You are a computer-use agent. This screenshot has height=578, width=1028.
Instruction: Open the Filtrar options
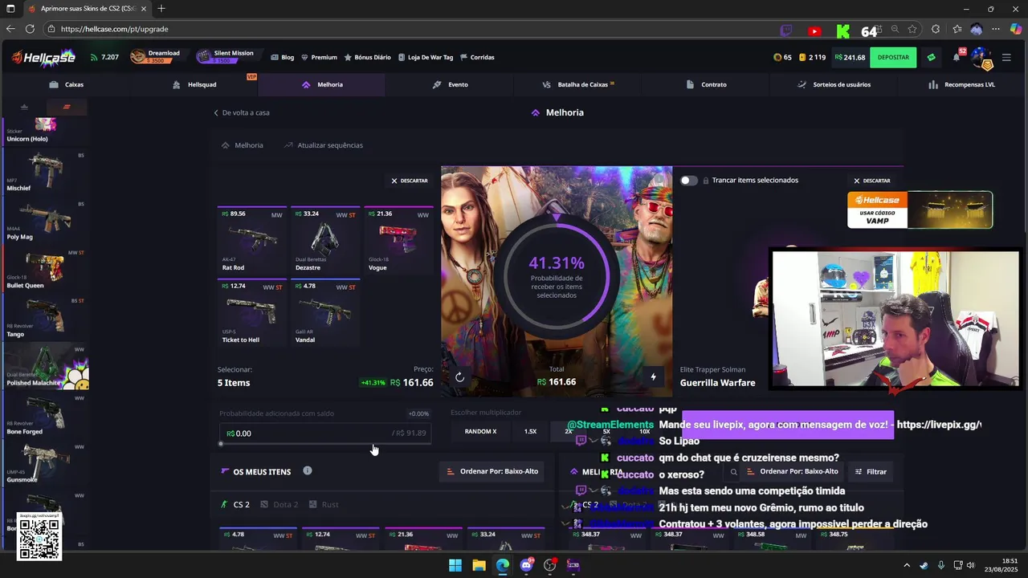click(871, 471)
